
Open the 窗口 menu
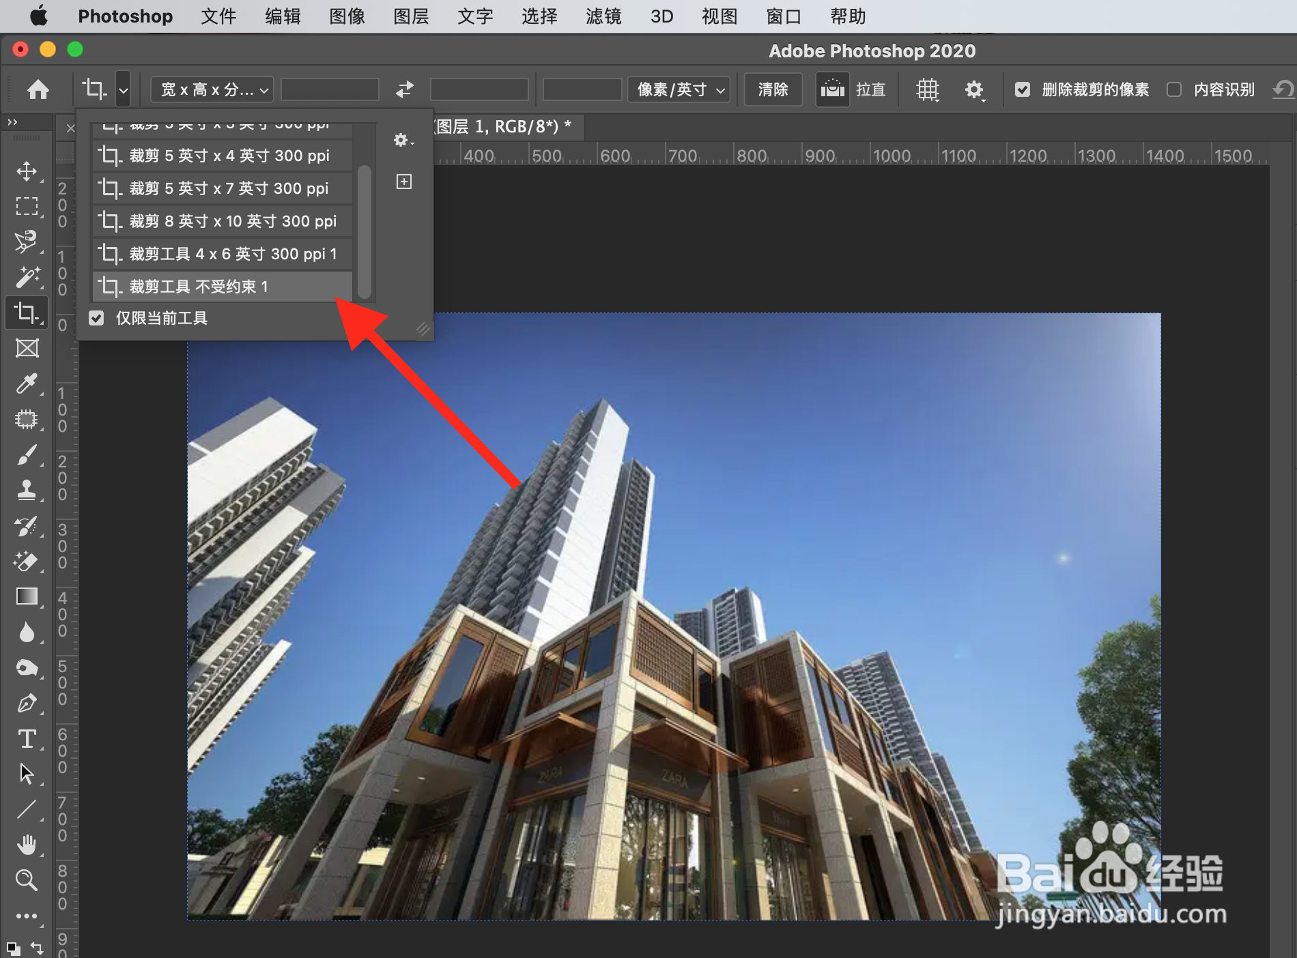click(x=783, y=16)
